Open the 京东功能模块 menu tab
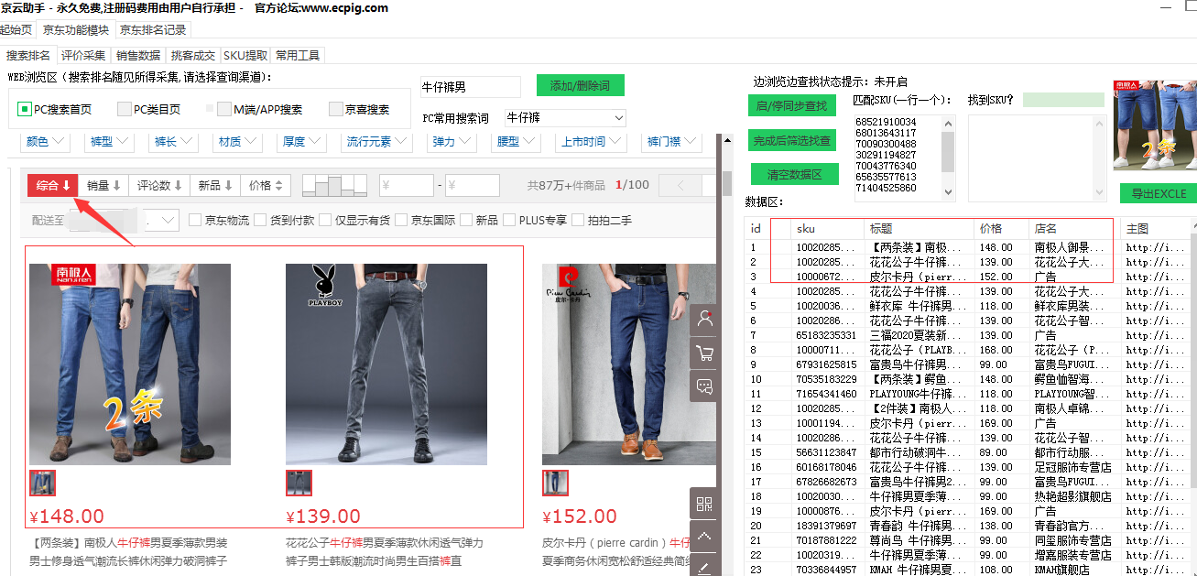The height and width of the screenshot is (576, 1197). [x=74, y=29]
